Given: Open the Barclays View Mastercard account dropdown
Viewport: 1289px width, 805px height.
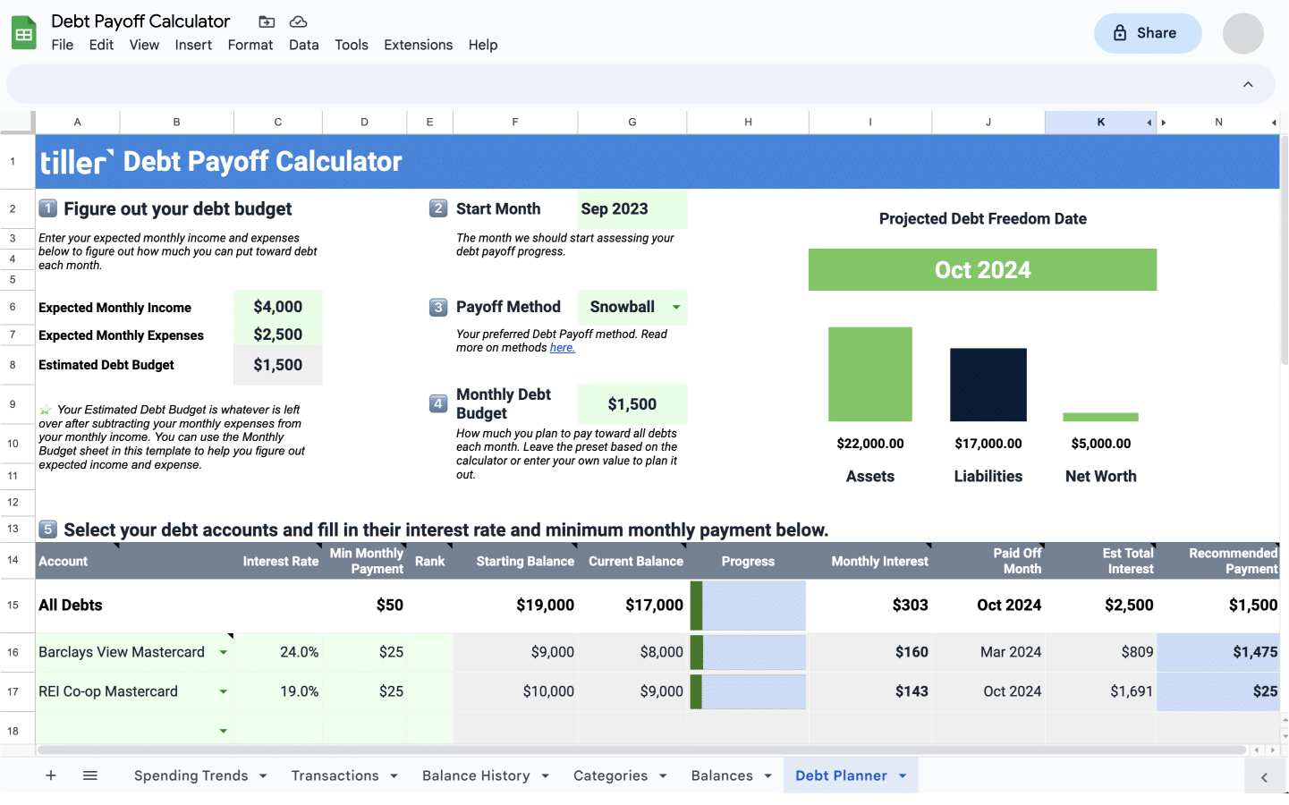Looking at the screenshot, I should (x=224, y=652).
